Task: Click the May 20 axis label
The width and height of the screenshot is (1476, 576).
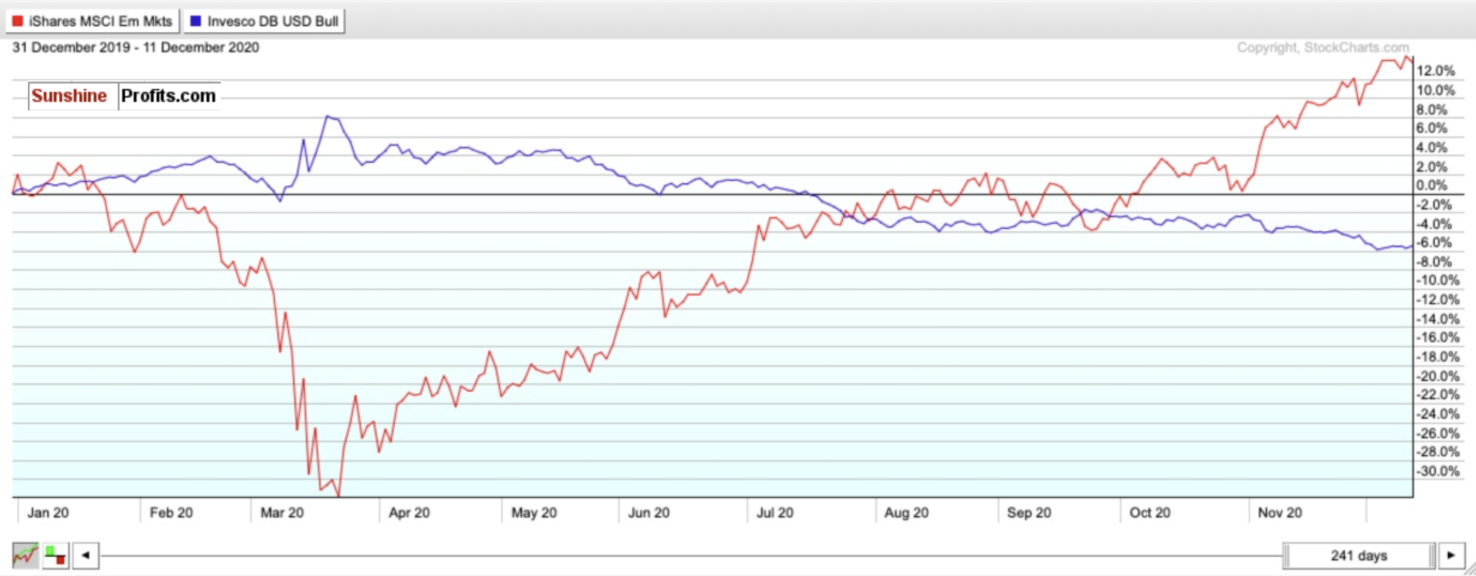Action: pos(534,513)
